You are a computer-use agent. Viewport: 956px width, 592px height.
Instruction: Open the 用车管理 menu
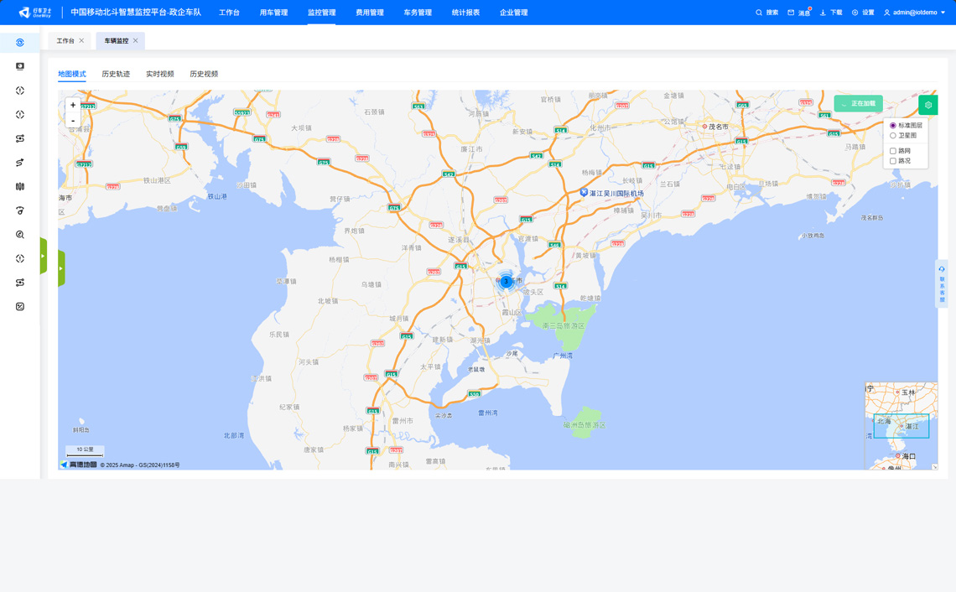pyautogui.click(x=273, y=13)
